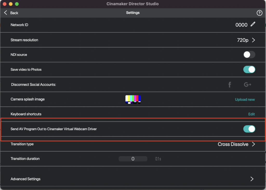Close the Cinamaker Director Studio window
Screen dimensions: 266x190
[x=5, y=4]
